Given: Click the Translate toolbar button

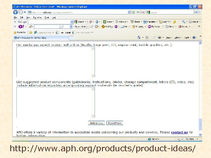Looking at the screenshot, I should point(150,22).
